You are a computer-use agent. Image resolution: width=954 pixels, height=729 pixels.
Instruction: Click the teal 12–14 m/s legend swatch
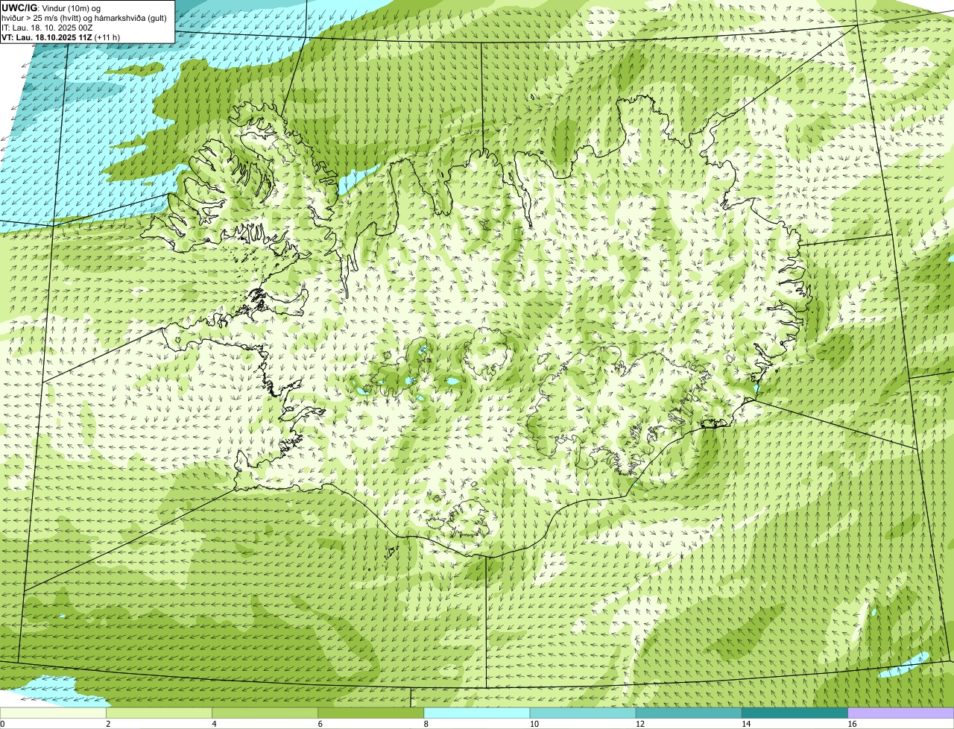pyautogui.click(x=689, y=713)
